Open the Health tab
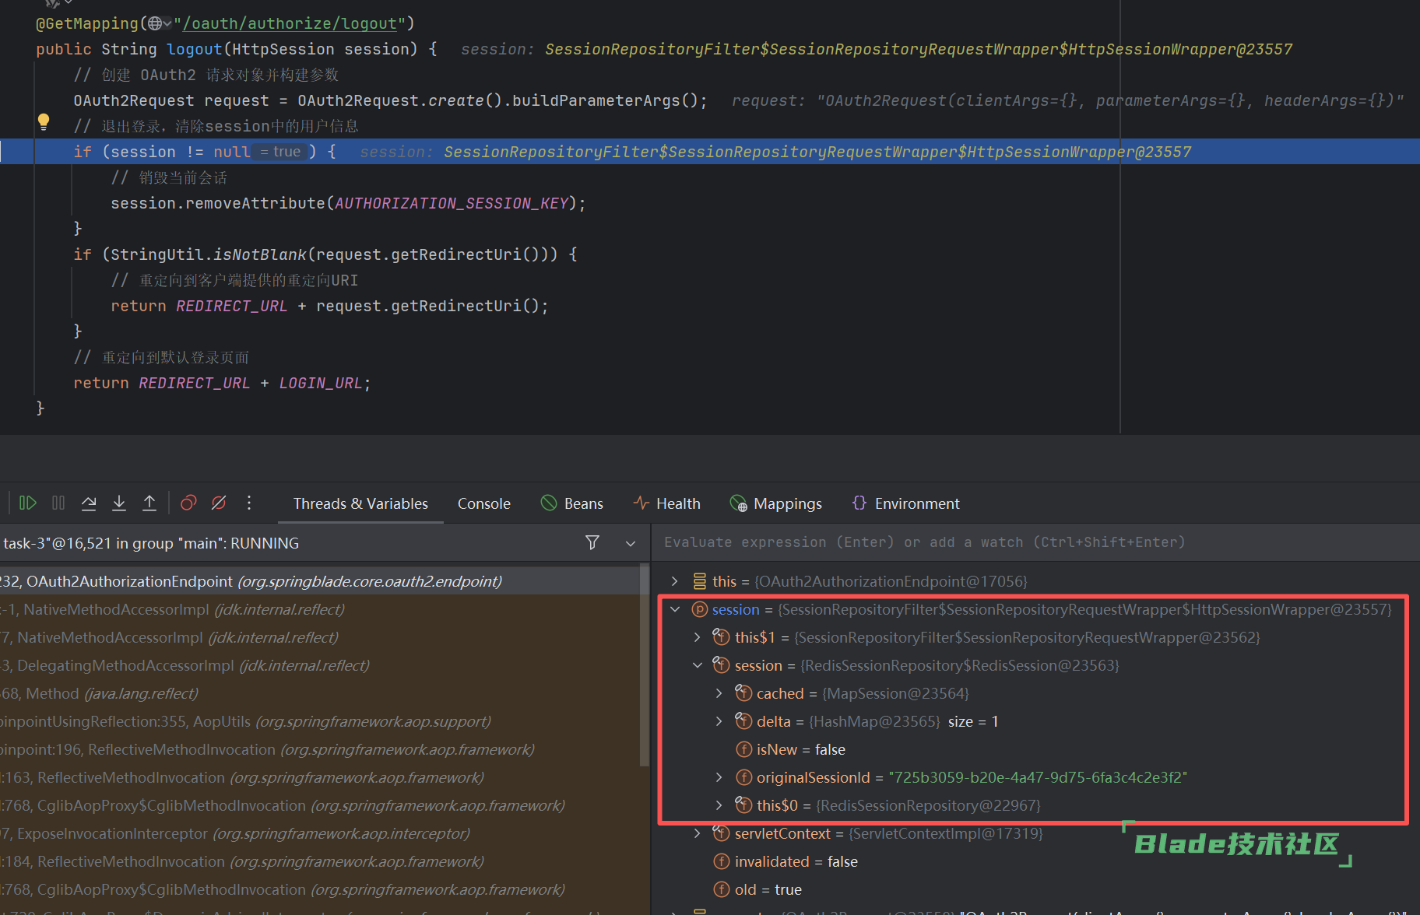Viewport: 1420px width, 915px height. (x=667, y=503)
